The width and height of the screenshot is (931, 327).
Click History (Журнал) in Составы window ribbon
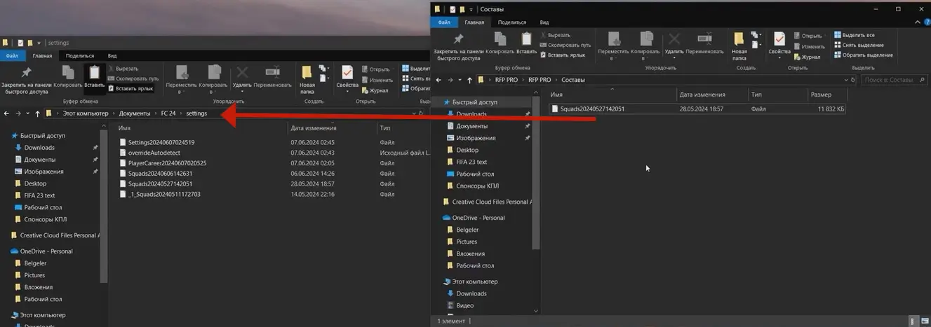(x=806, y=57)
